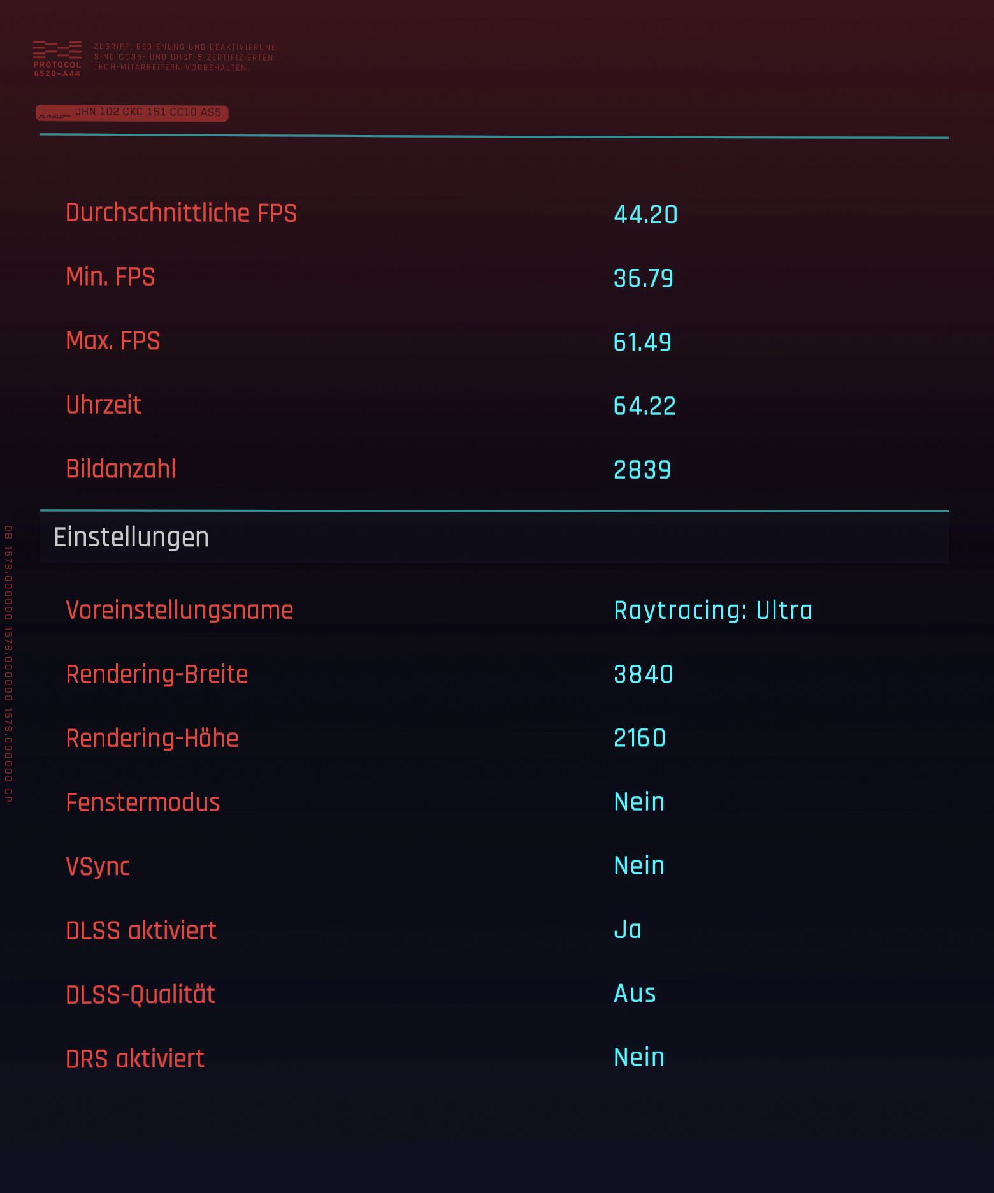Click the header access notice text
Image resolution: width=994 pixels, height=1193 pixels.
click(x=185, y=57)
